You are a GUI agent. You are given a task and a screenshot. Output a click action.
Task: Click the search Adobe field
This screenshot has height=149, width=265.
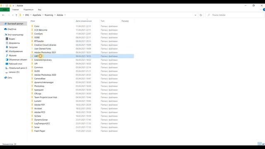click(235, 15)
